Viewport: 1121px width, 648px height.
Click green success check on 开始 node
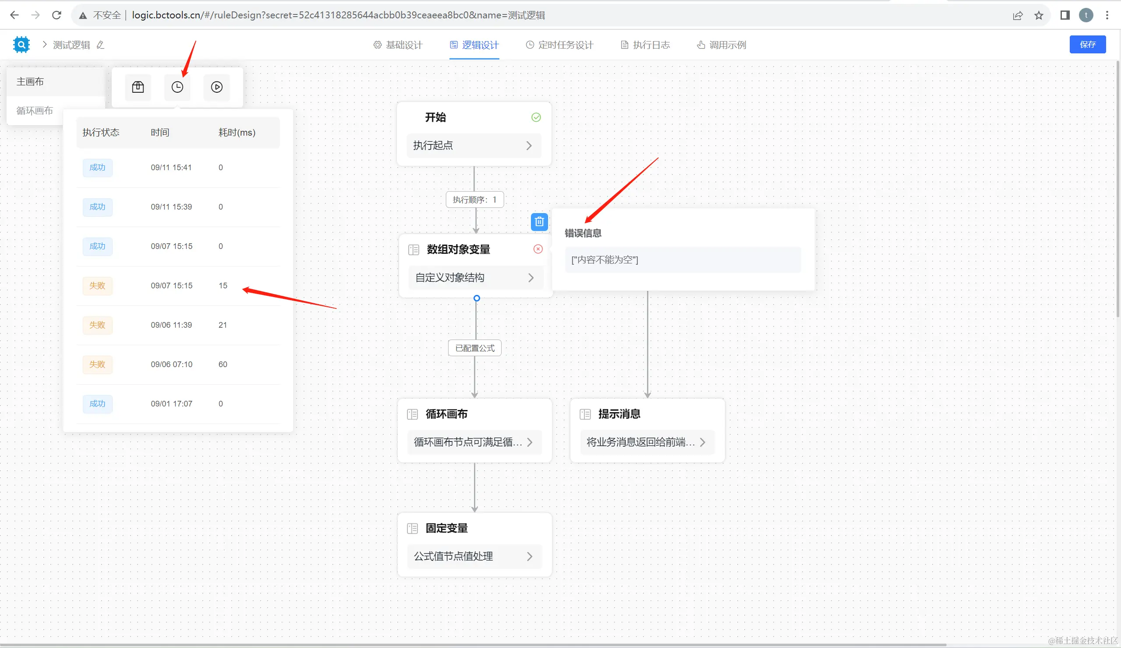(536, 117)
